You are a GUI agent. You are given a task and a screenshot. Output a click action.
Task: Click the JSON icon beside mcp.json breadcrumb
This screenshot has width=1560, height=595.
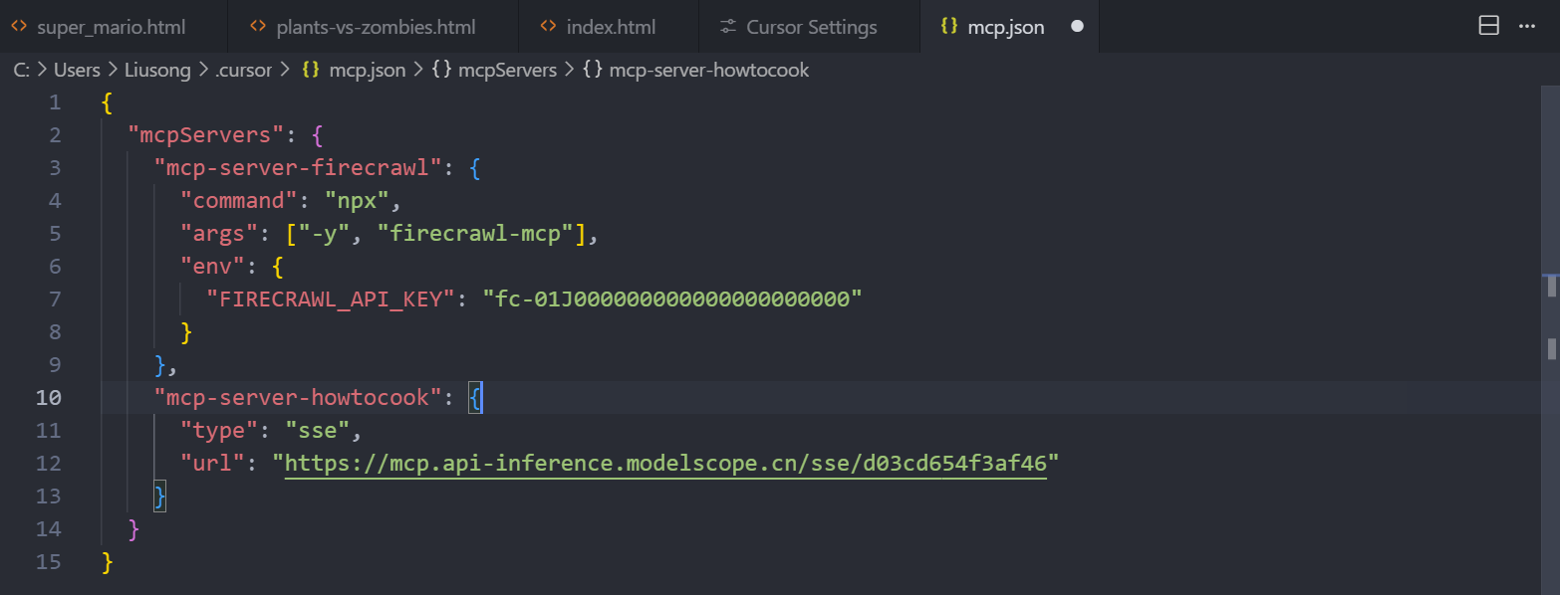pyautogui.click(x=310, y=70)
